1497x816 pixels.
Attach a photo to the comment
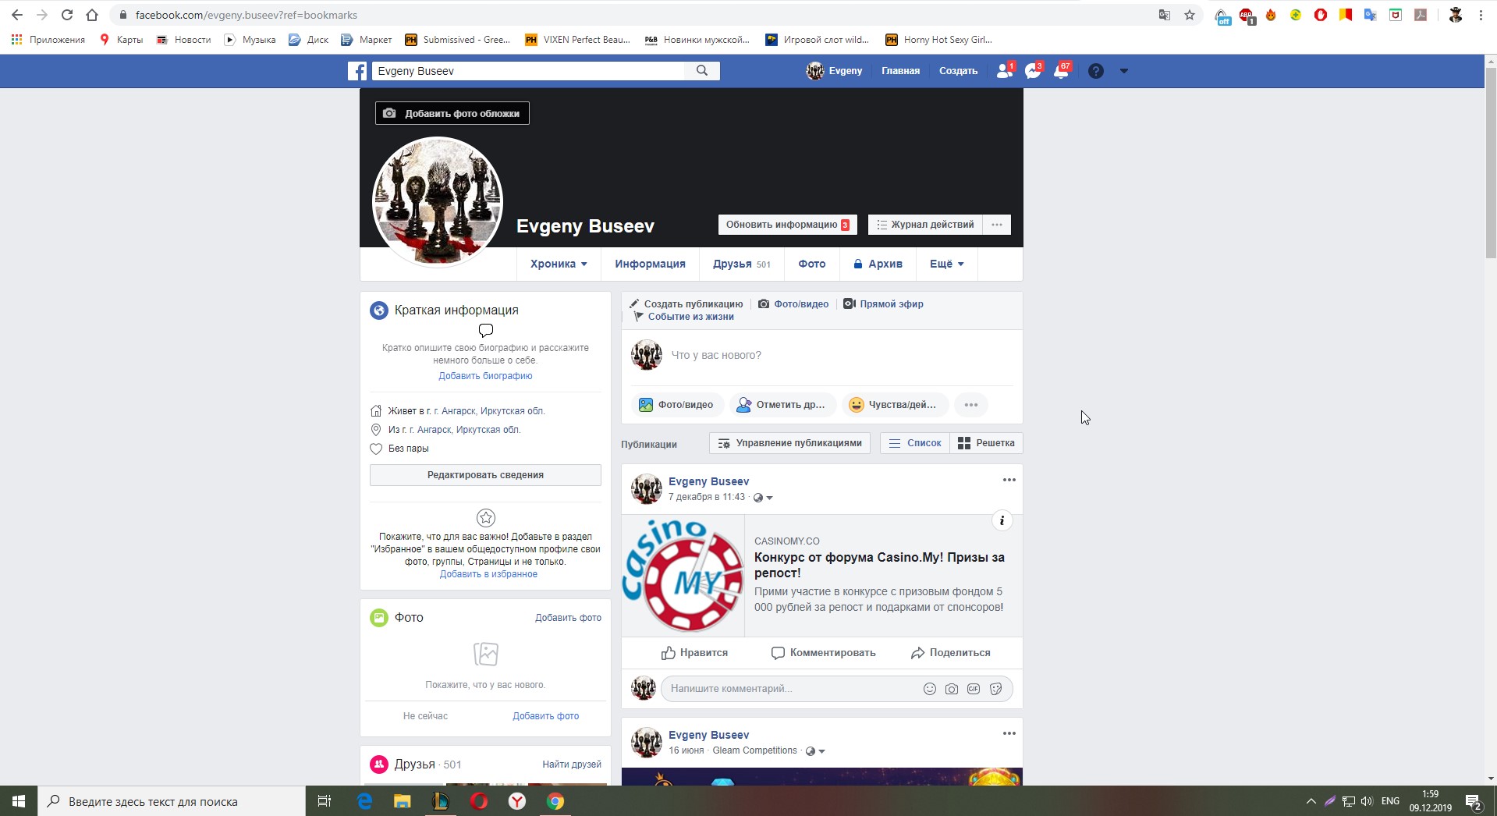[x=952, y=689]
